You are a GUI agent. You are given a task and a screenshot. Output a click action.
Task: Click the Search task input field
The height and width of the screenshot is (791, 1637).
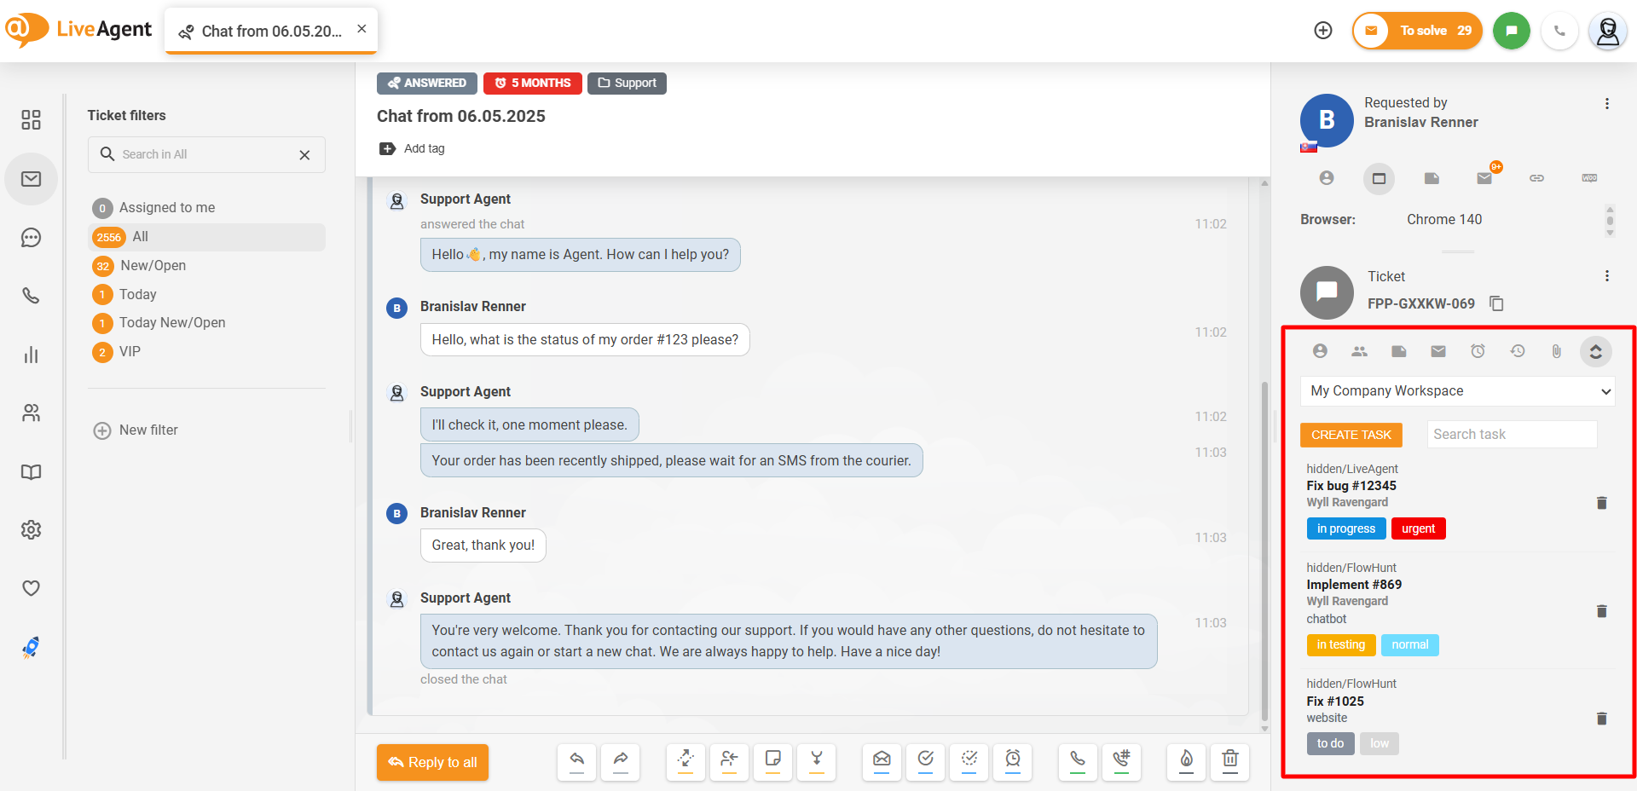[1511, 435]
